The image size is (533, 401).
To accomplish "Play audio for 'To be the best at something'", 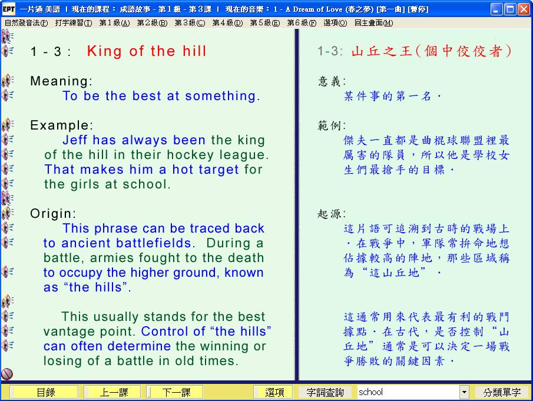I will coord(7,95).
